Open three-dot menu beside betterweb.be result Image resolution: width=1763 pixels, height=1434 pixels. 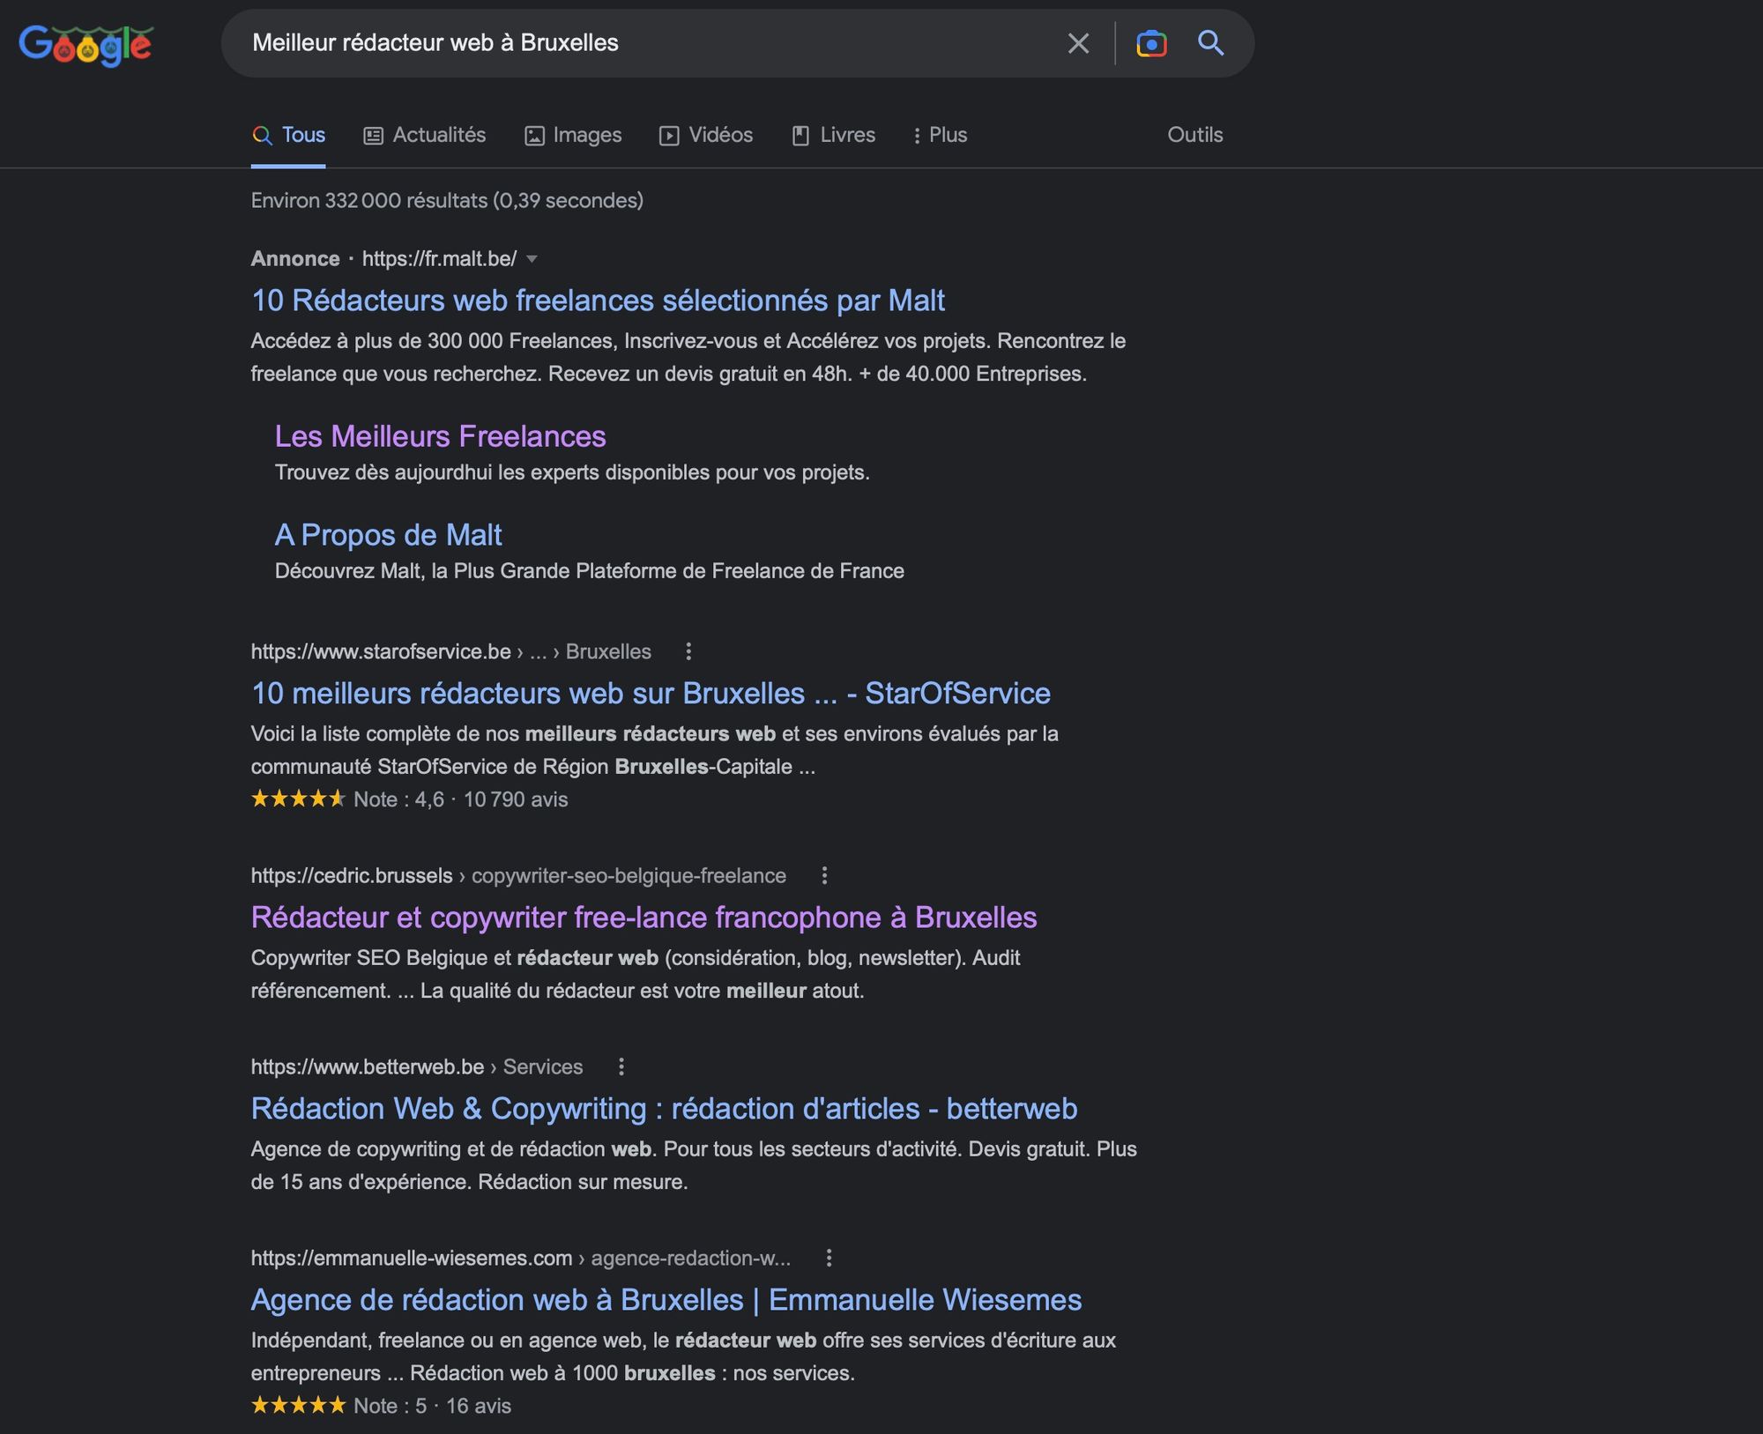[x=621, y=1066]
